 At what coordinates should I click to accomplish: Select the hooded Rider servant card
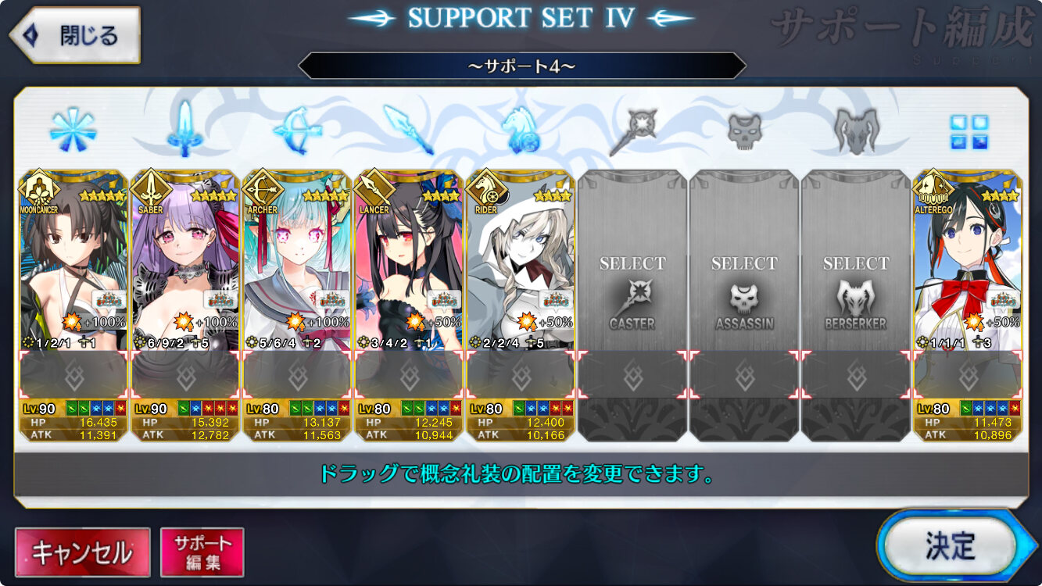[521, 306]
